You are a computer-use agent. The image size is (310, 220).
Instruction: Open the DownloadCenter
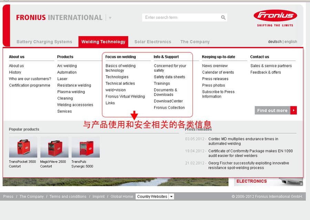(168, 101)
